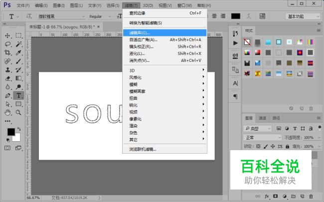
Task: Open the 基本功能 workspace dropdown
Action: tap(303, 16)
